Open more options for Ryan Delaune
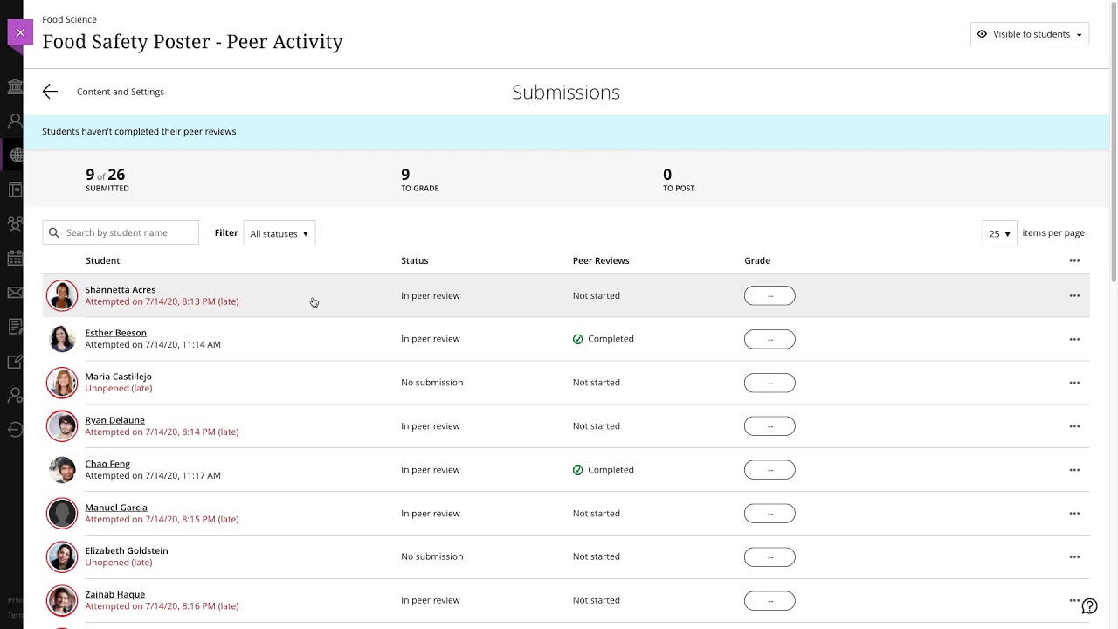The image size is (1118, 629). point(1074,426)
